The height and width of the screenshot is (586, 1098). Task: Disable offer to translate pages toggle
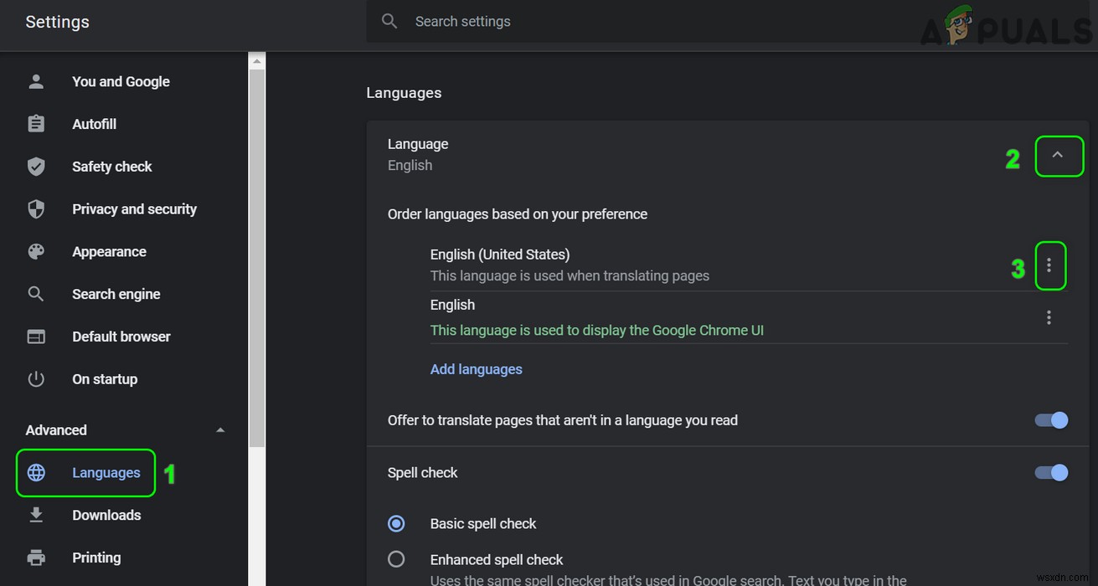coord(1050,420)
